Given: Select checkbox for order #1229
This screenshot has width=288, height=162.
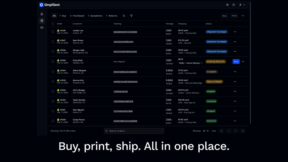Looking at the screenshot, I should click(53, 82).
